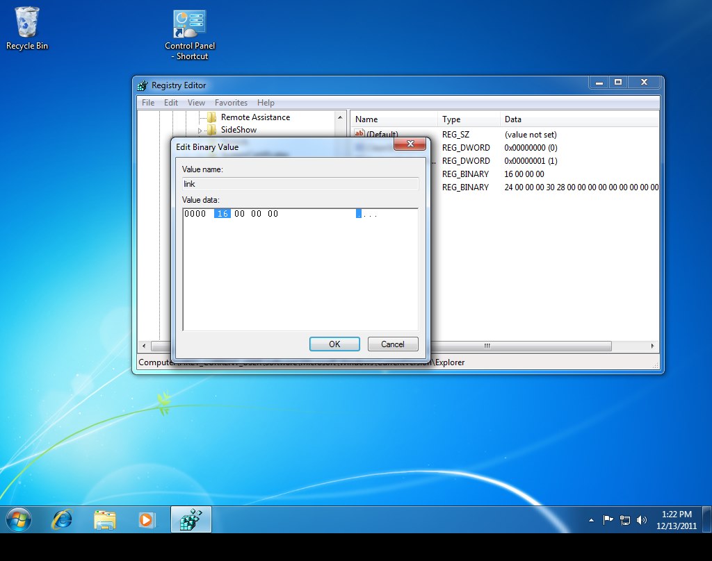Click the network tray icon
Screen dimensions: 712x561
point(625,520)
